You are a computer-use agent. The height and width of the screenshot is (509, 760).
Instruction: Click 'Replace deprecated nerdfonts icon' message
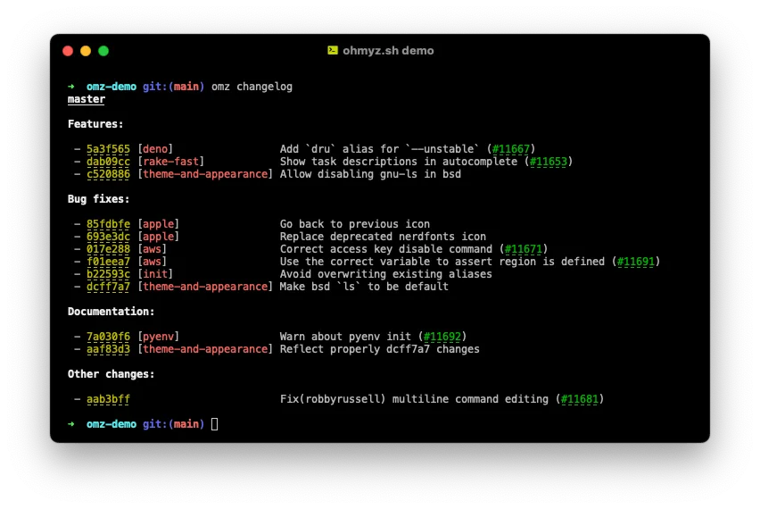tap(383, 237)
